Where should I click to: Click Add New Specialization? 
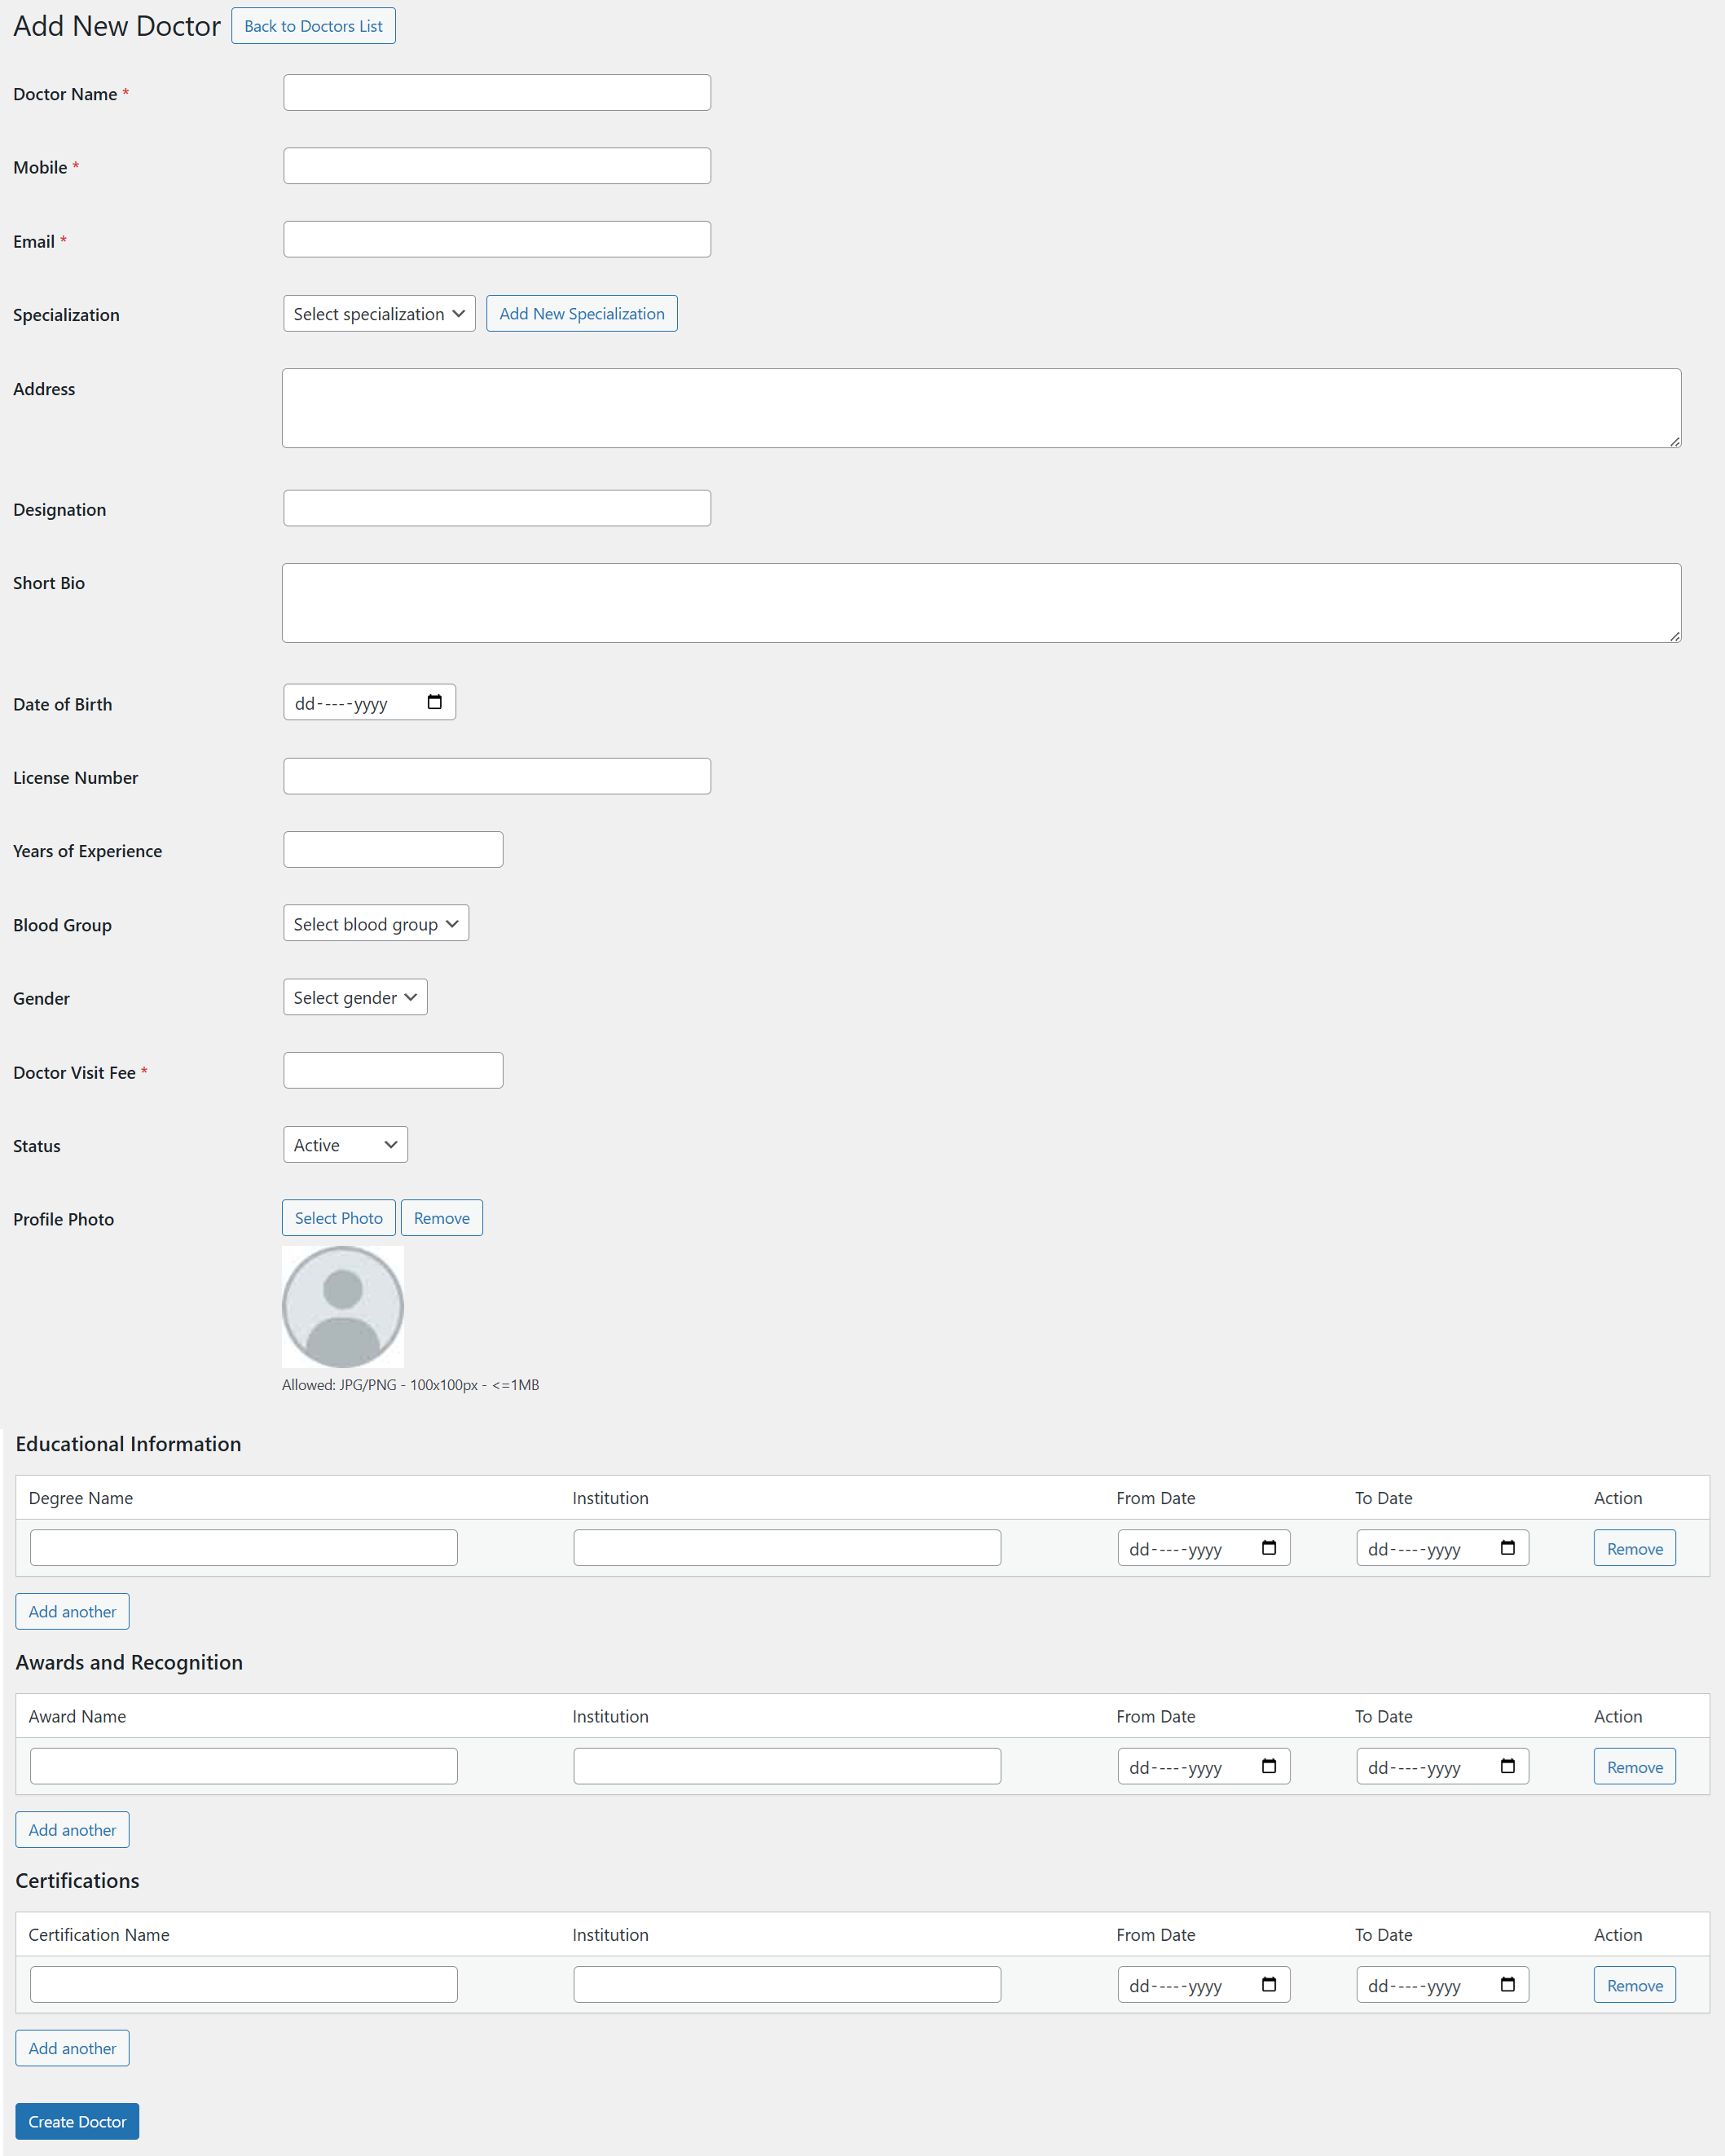click(x=581, y=313)
